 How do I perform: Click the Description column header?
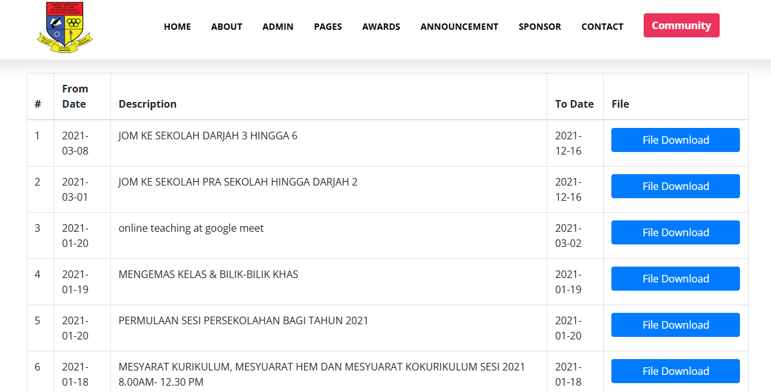[148, 104]
